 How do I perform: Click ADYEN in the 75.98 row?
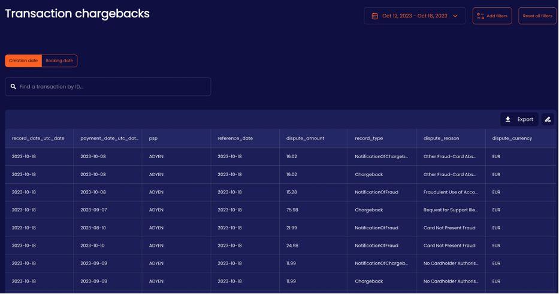156,210
